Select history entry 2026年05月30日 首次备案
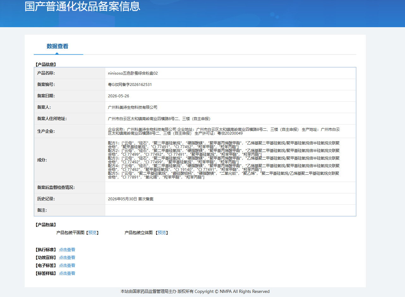The height and width of the screenshot is (297, 405). point(131,199)
